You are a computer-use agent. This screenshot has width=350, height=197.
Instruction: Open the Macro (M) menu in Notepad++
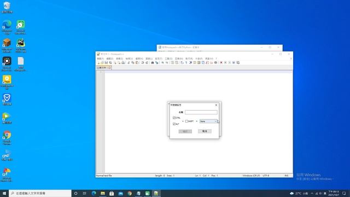click(x=179, y=59)
